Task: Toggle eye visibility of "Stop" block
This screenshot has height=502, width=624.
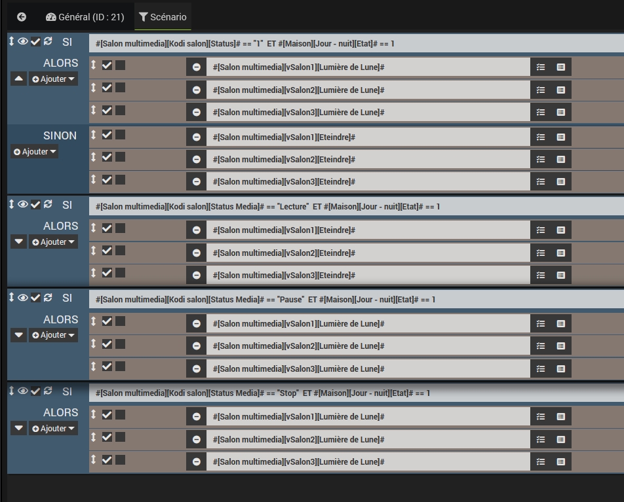Action: tap(23, 391)
